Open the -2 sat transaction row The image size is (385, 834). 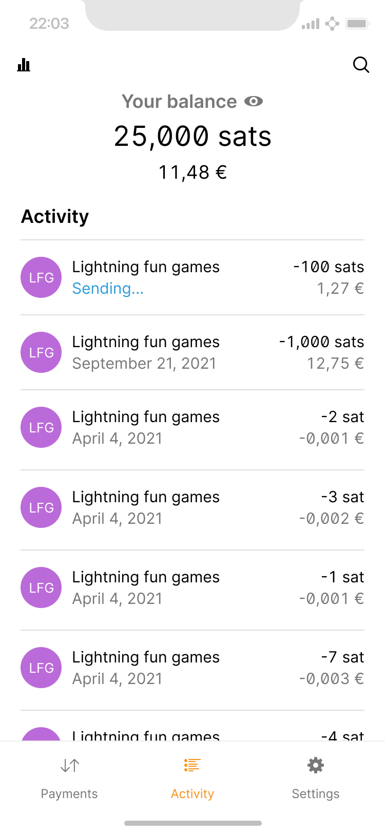(x=192, y=428)
